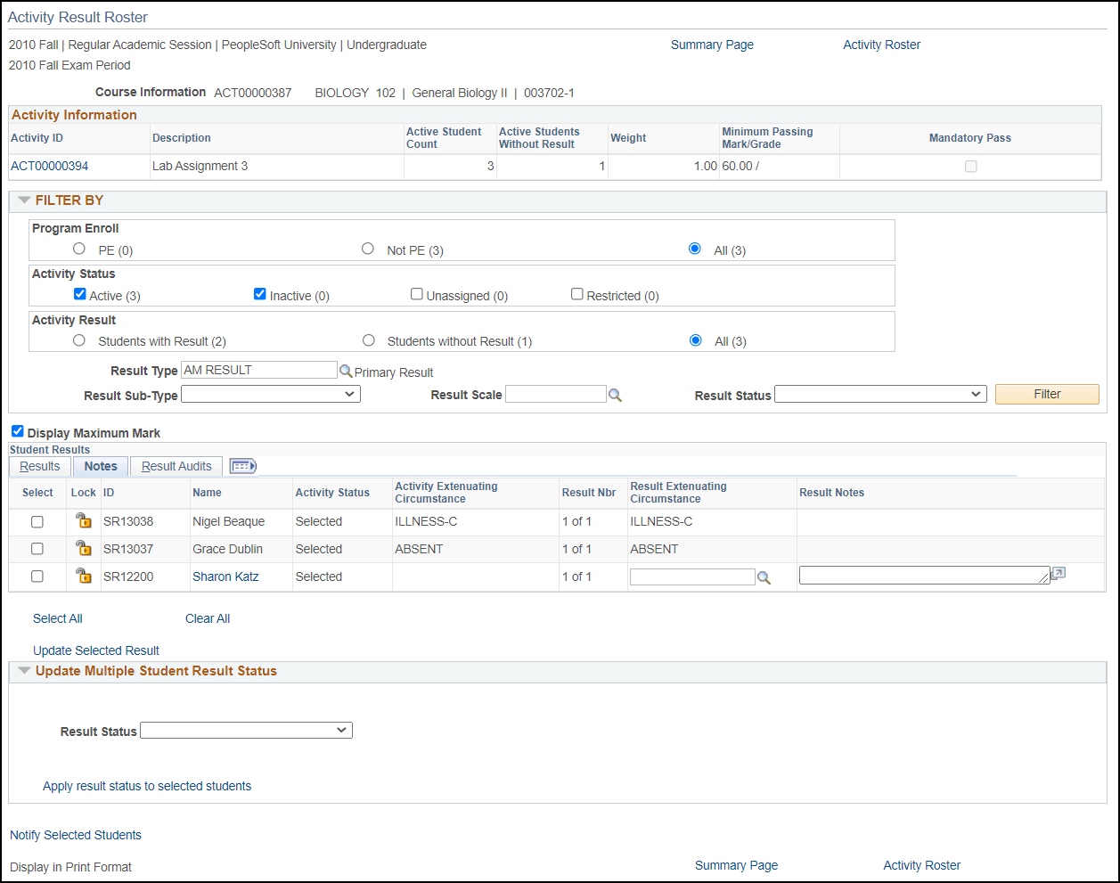Click the Mandatory Pass checkbox for ACT00000394
Screen dimensions: 1120x883
pos(970,166)
